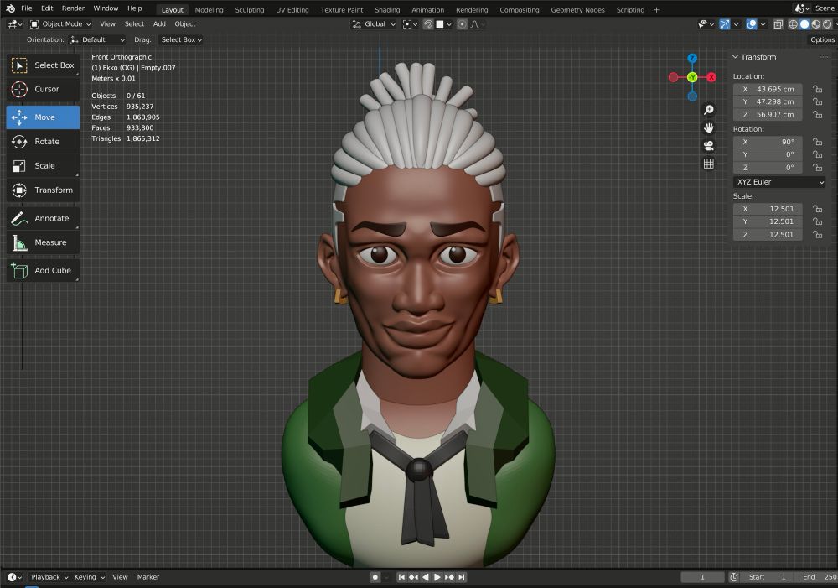The width and height of the screenshot is (838, 588).
Task: Toggle lock on Scale Z
Action: 817,234
